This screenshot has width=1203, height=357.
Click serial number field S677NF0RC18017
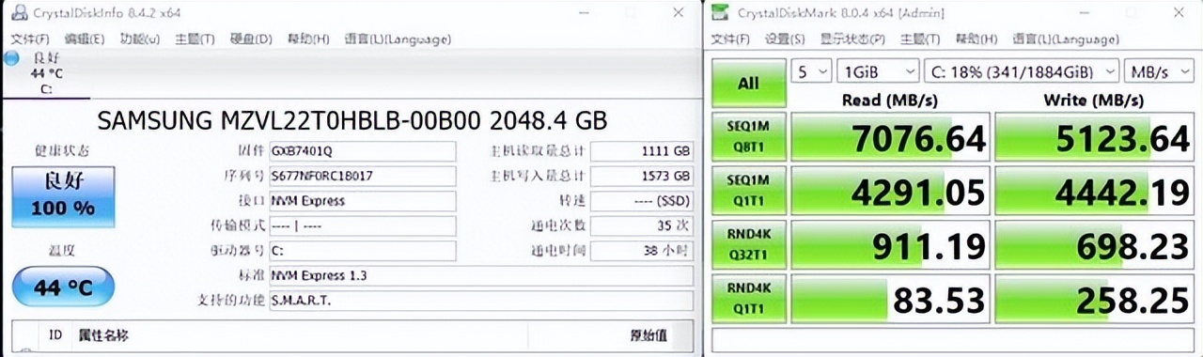pyautogui.click(x=363, y=176)
